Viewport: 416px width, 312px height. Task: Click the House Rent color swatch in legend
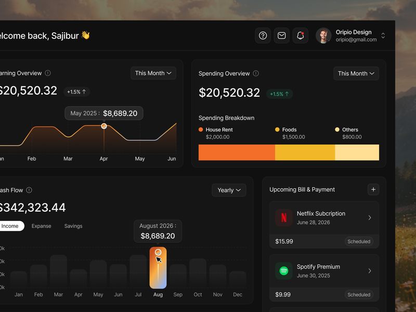coord(200,129)
